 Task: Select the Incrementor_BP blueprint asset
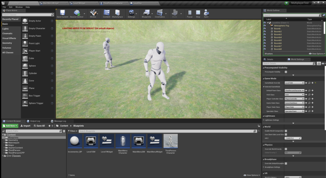pos(75,141)
